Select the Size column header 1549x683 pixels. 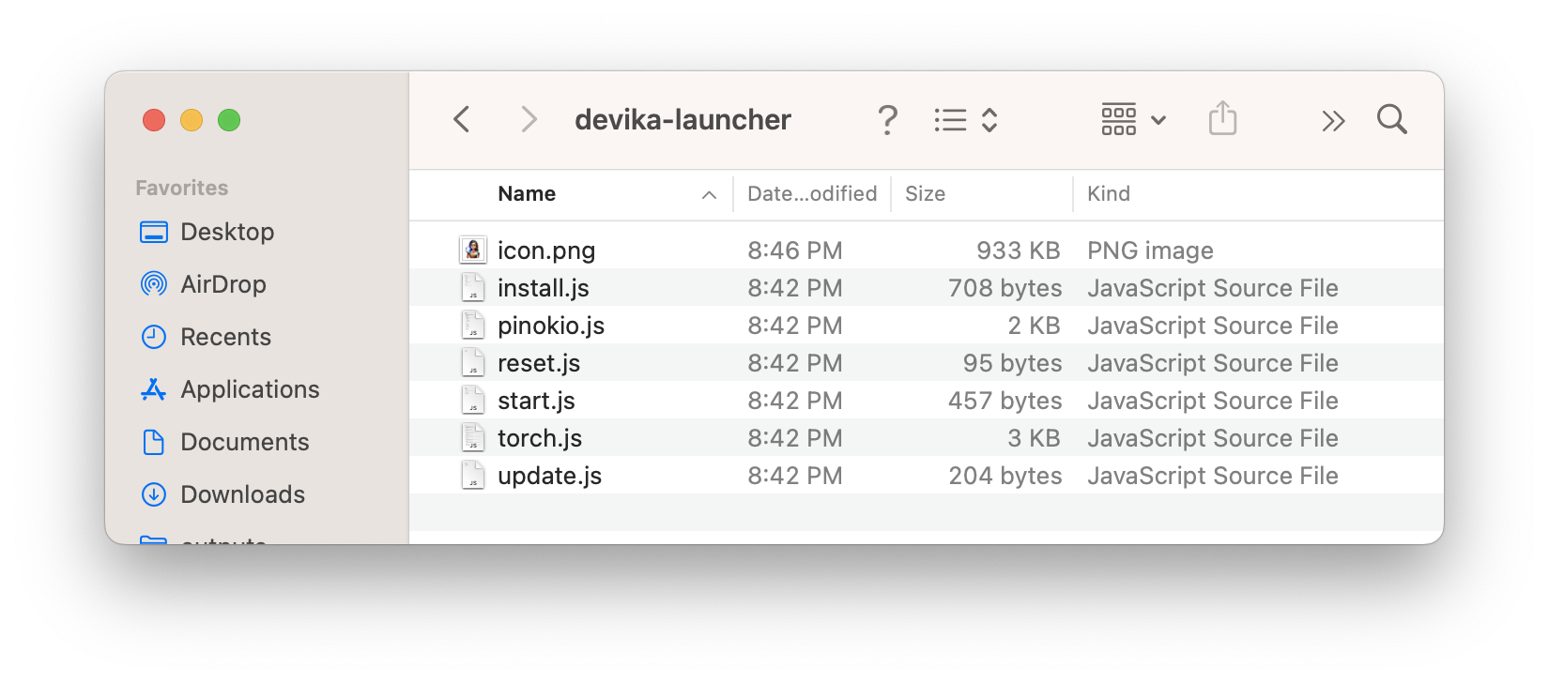[925, 194]
